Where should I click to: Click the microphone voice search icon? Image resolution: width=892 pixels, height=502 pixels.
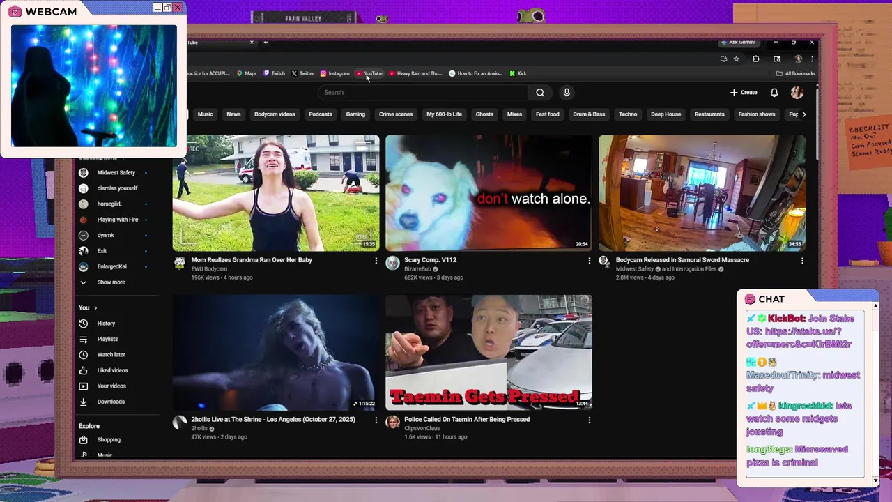567,93
